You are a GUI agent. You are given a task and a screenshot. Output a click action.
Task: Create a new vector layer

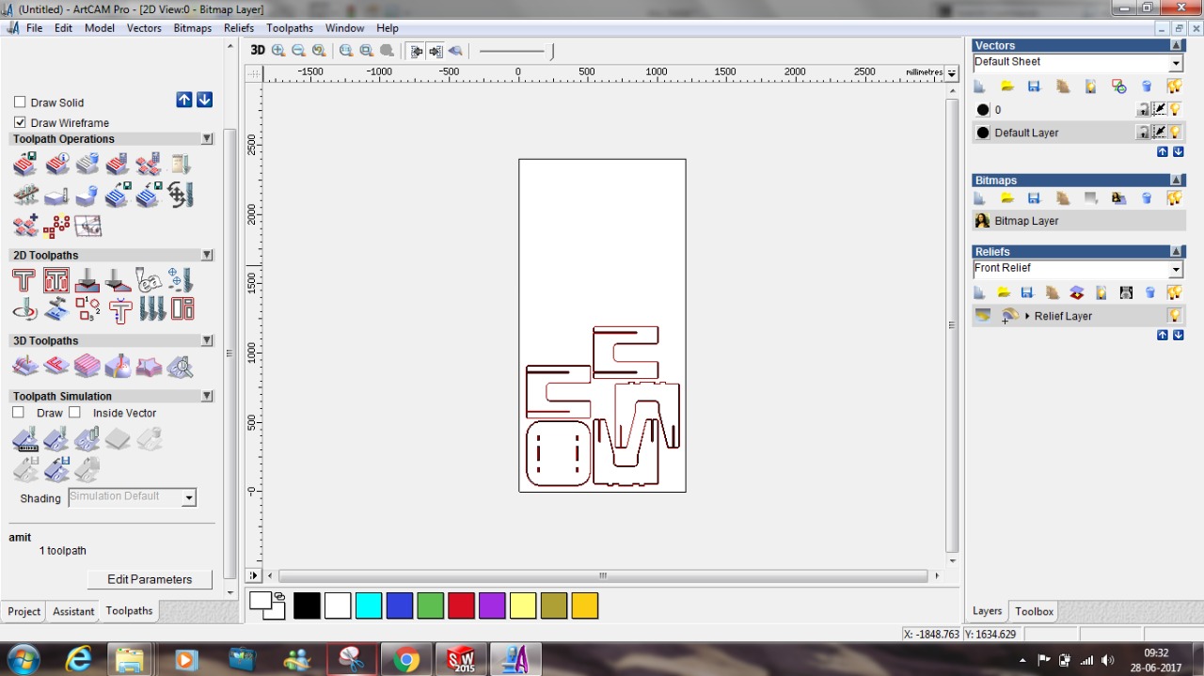tap(979, 86)
